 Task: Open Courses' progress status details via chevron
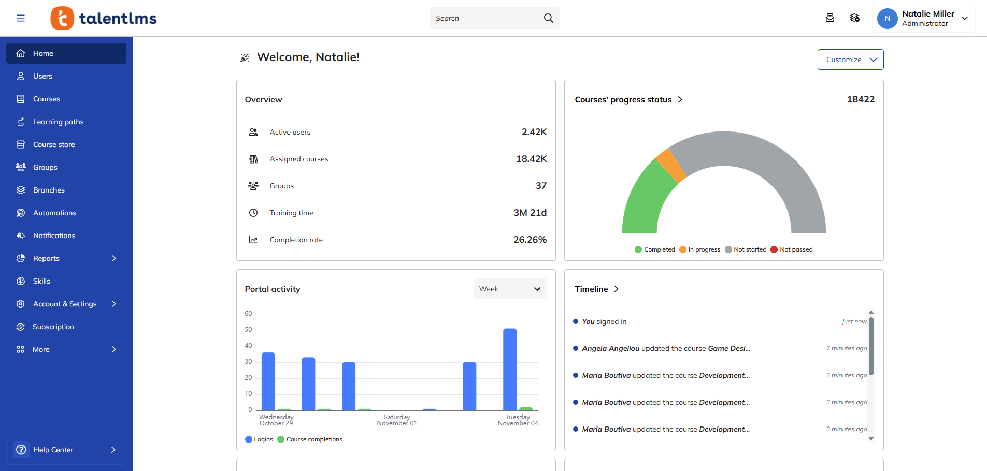point(680,99)
